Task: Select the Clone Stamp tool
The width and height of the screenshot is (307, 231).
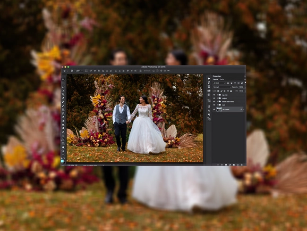Action: (x=63, y=109)
